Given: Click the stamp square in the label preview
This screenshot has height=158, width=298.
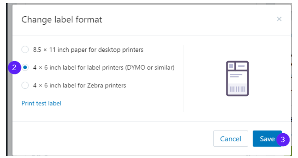Looking at the screenshot, I should tap(231, 66).
